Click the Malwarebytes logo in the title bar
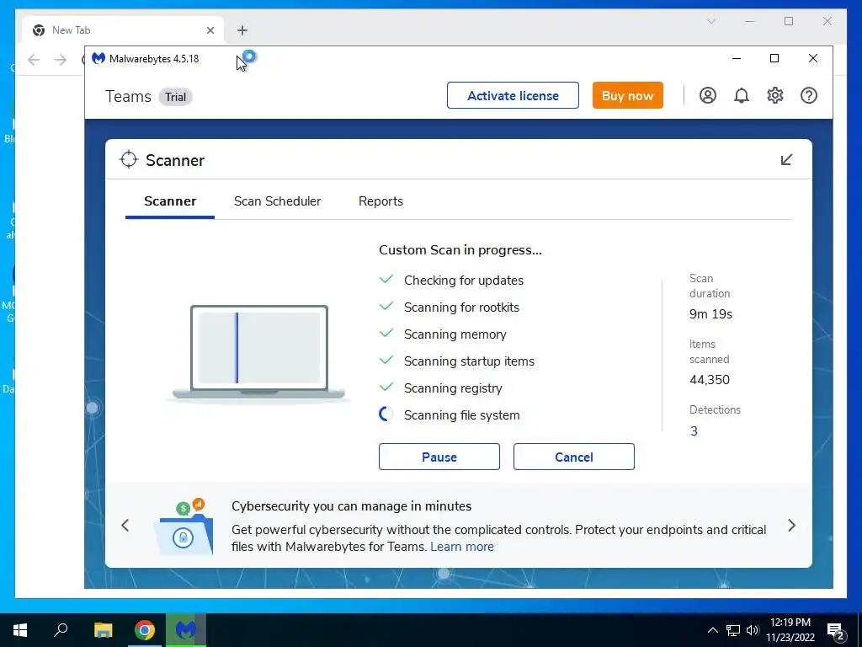862x647 pixels. [98, 58]
